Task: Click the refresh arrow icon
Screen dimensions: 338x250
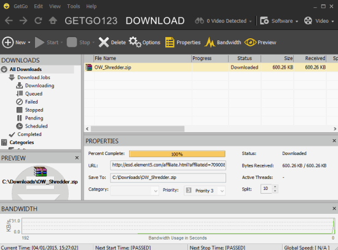Action: [x=38, y=21]
